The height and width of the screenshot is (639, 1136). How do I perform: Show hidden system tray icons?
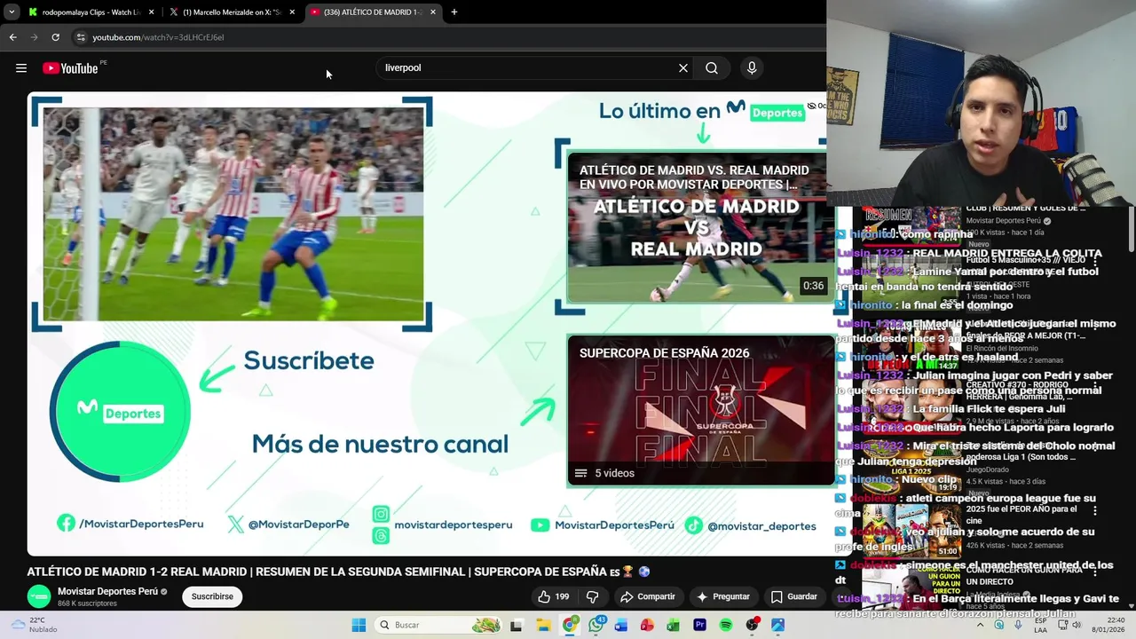click(982, 625)
